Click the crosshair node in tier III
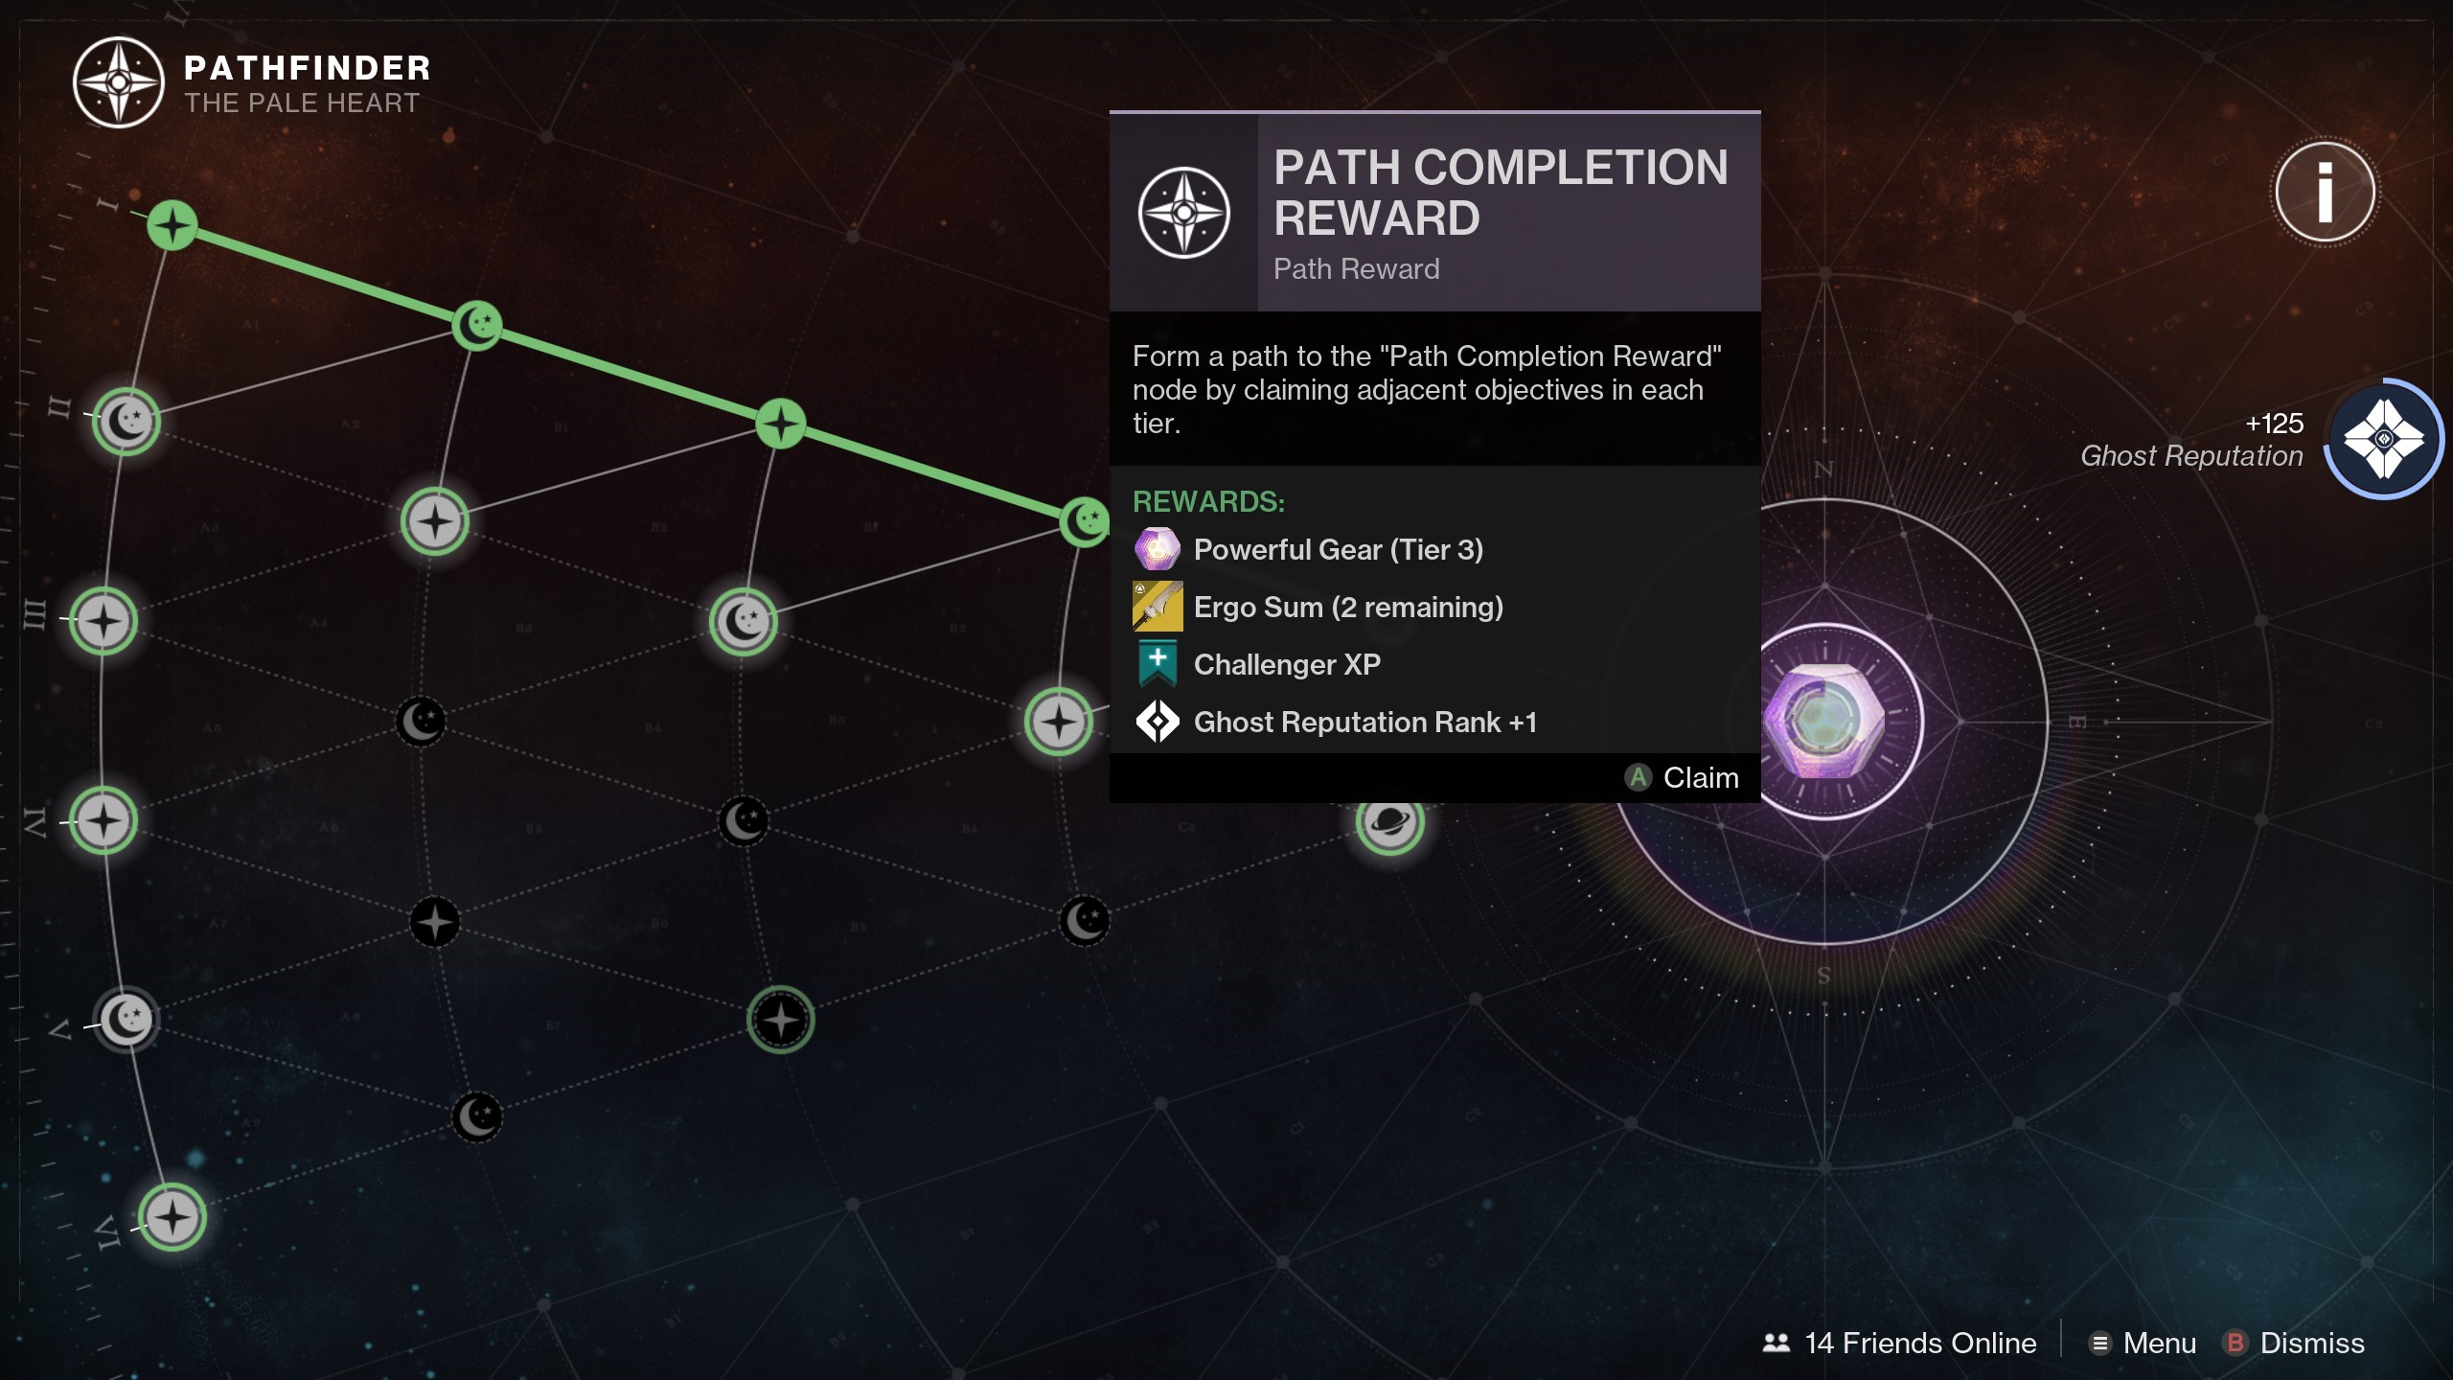 pyautogui.click(x=104, y=620)
